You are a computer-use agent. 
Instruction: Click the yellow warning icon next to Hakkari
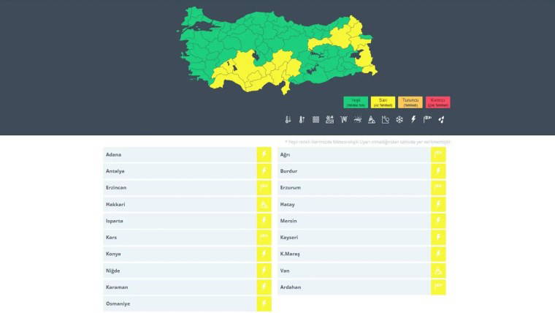[264, 205]
